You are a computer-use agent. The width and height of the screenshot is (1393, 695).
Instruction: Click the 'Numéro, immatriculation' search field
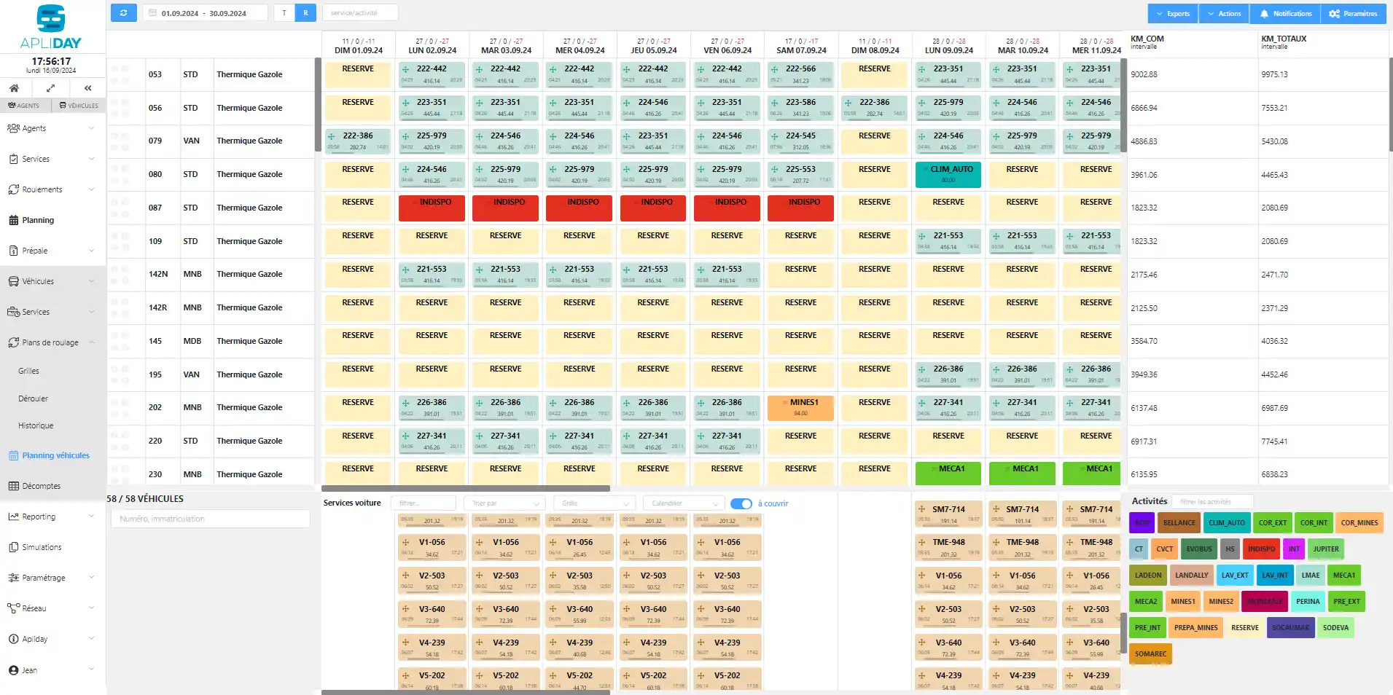(x=210, y=519)
